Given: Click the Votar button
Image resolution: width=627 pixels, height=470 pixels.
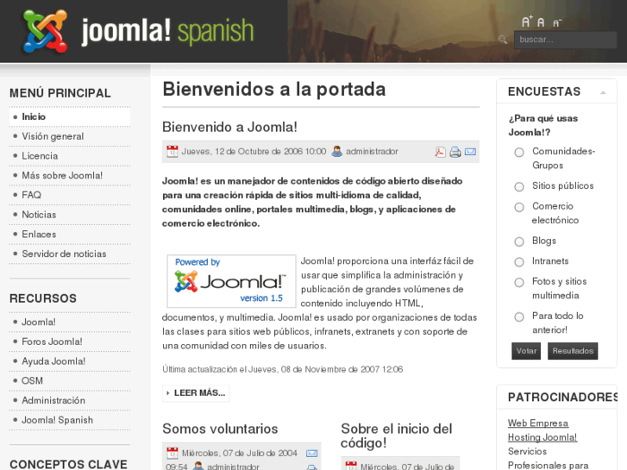Looking at the screenshot, I should click(x=526, y=351).
